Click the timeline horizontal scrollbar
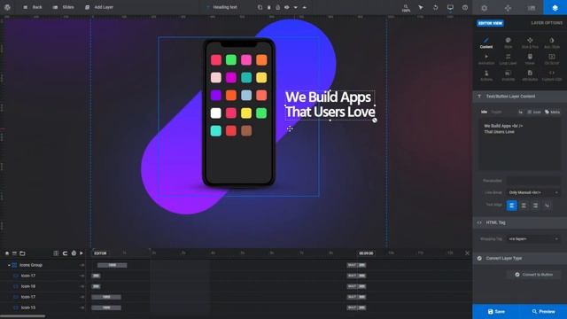The width and height of the screenshot is (567, 319). point(23,316)
